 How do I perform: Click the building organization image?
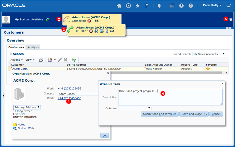point(19,94)
